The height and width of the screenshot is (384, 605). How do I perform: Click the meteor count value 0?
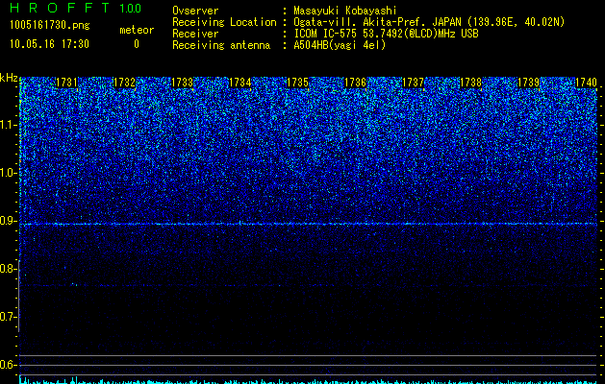pyautogui.click(x=137, y=44)
